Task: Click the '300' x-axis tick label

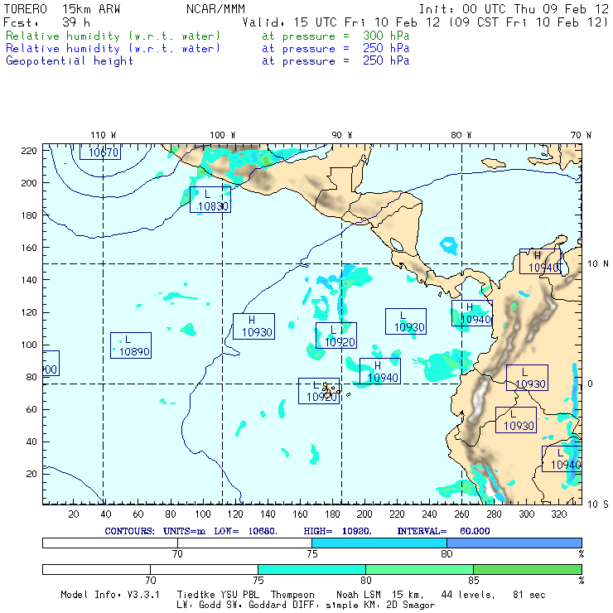Action: point(527,514)
